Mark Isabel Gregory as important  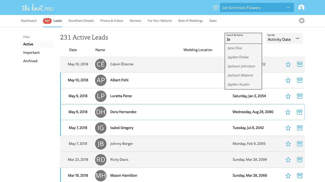[x=288, y=128]
